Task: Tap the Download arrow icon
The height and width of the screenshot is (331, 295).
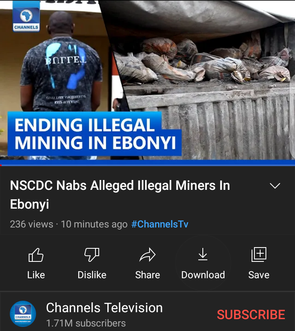Action: click(x=203, y=254)
